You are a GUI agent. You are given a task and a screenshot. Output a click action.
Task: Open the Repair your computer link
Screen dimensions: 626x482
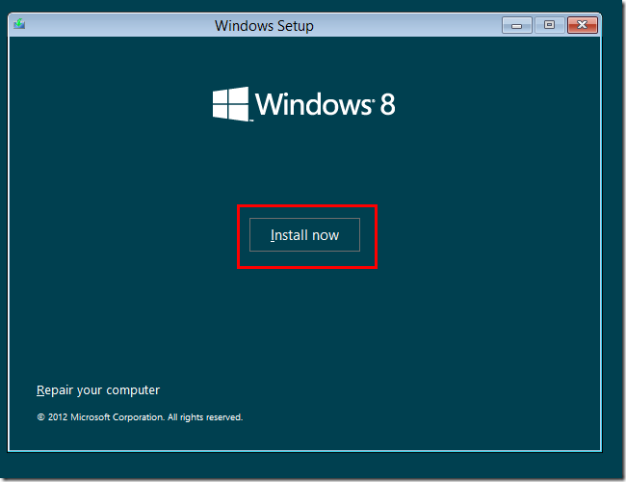click(x=98, y=390)
